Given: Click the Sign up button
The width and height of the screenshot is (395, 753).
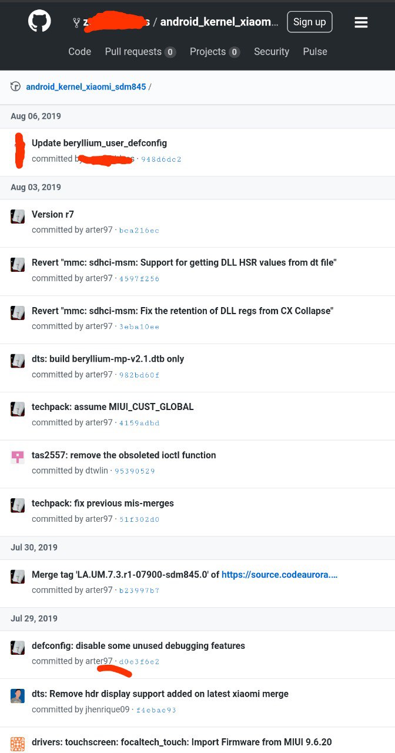Looking at the screenshot, I should click(310, 22).
